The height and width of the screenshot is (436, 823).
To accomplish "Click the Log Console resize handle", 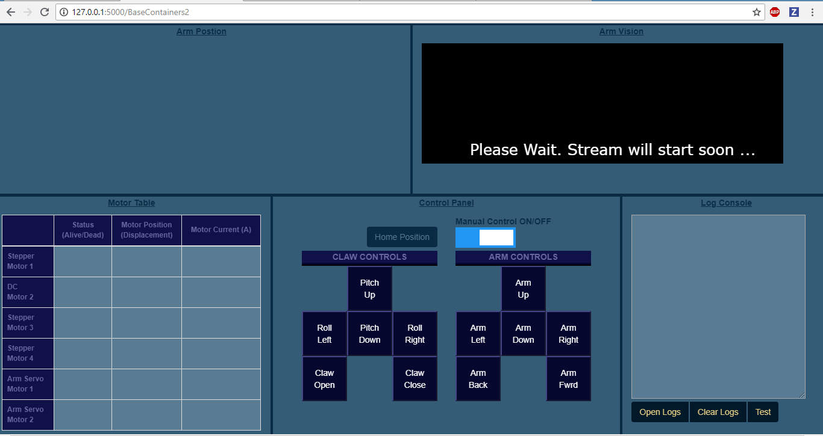I will [803, 395].
